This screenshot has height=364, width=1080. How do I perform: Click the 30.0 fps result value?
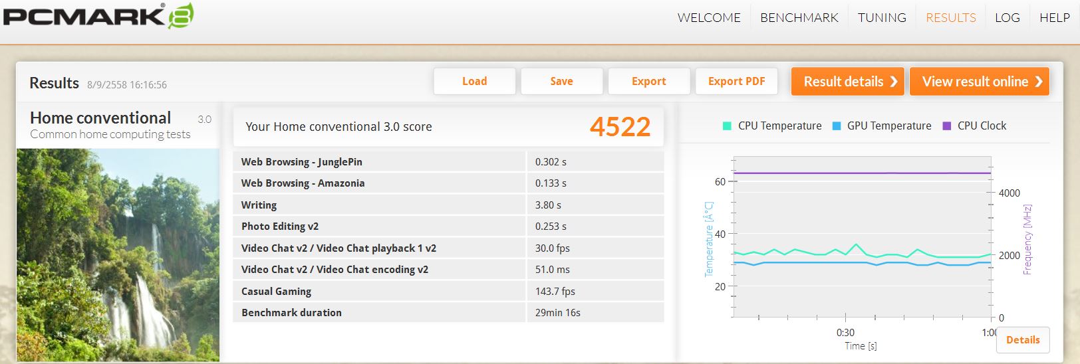[553, 248]
